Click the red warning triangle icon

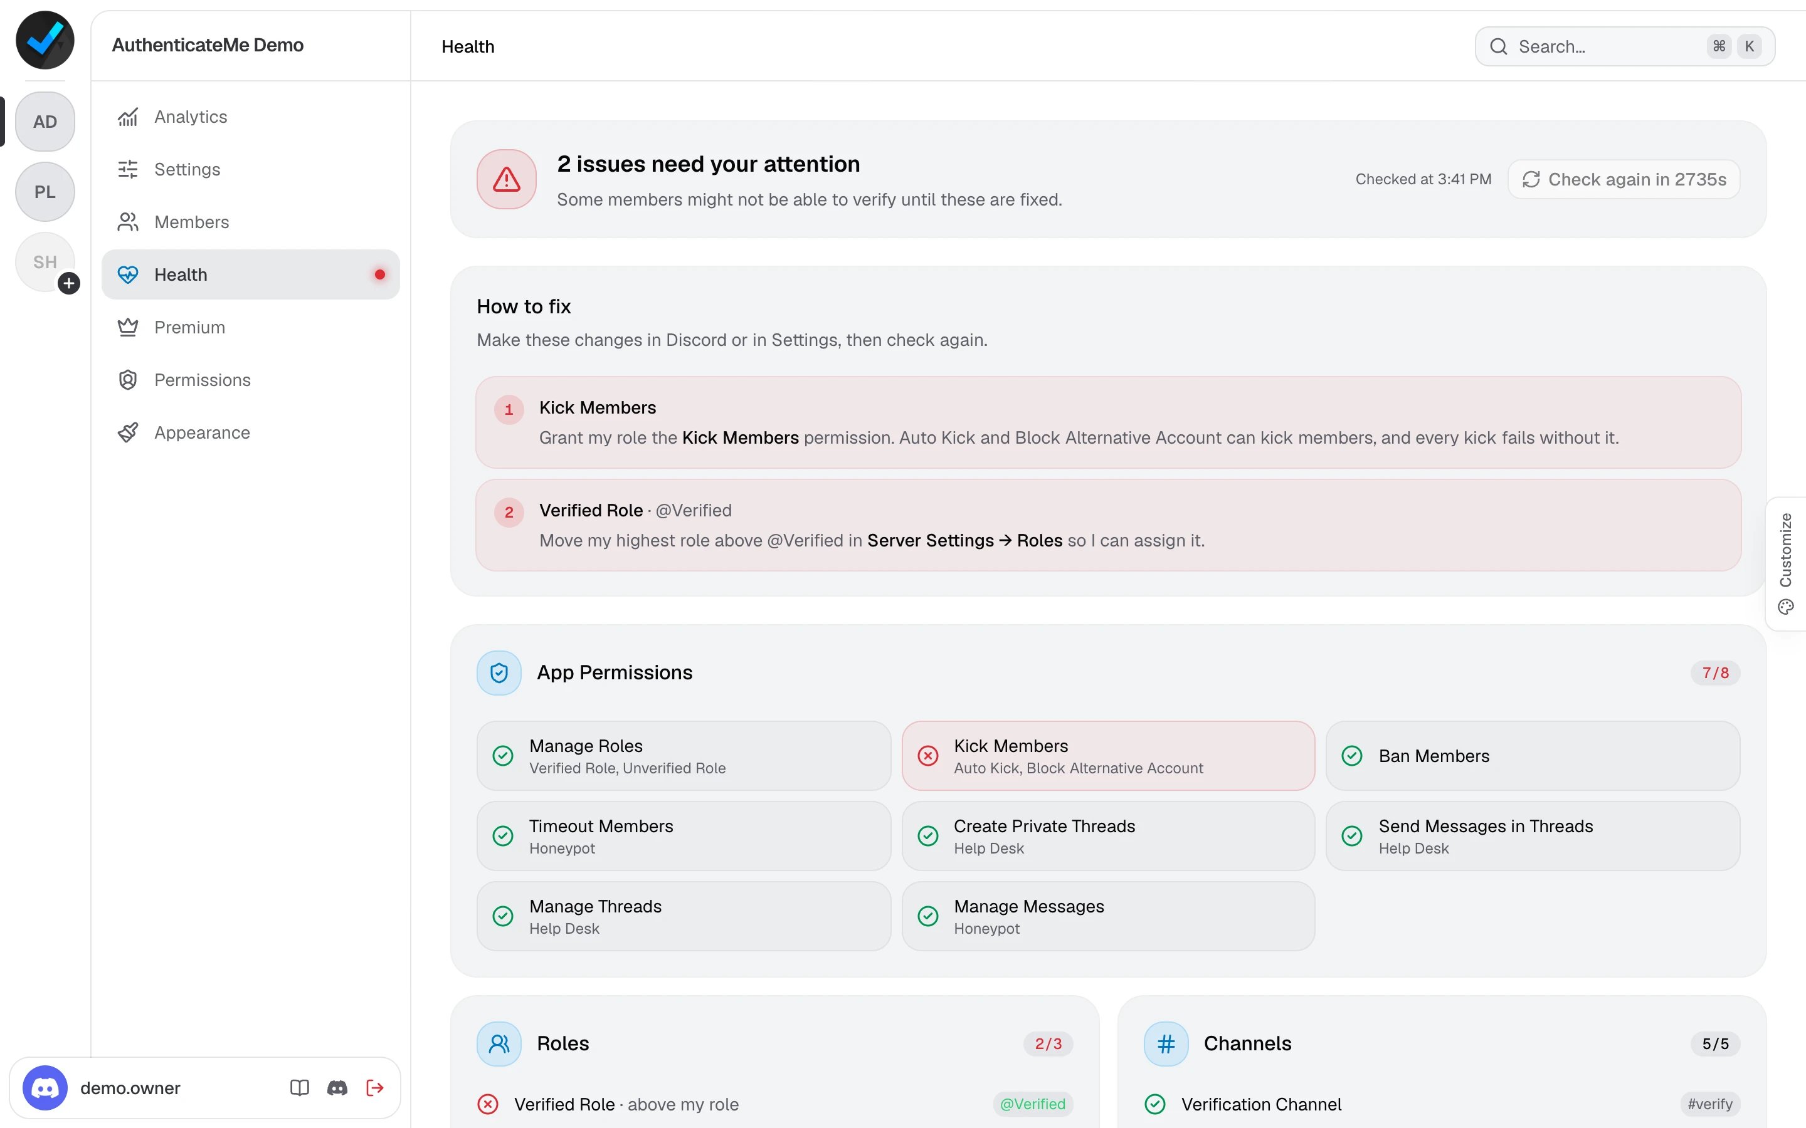pos(507,179)
